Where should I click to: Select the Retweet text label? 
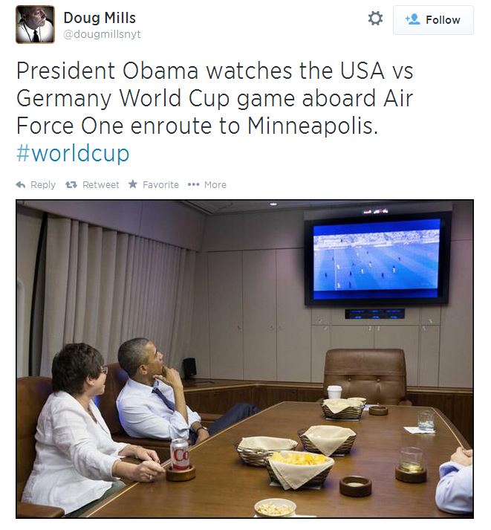coord(100,184)
